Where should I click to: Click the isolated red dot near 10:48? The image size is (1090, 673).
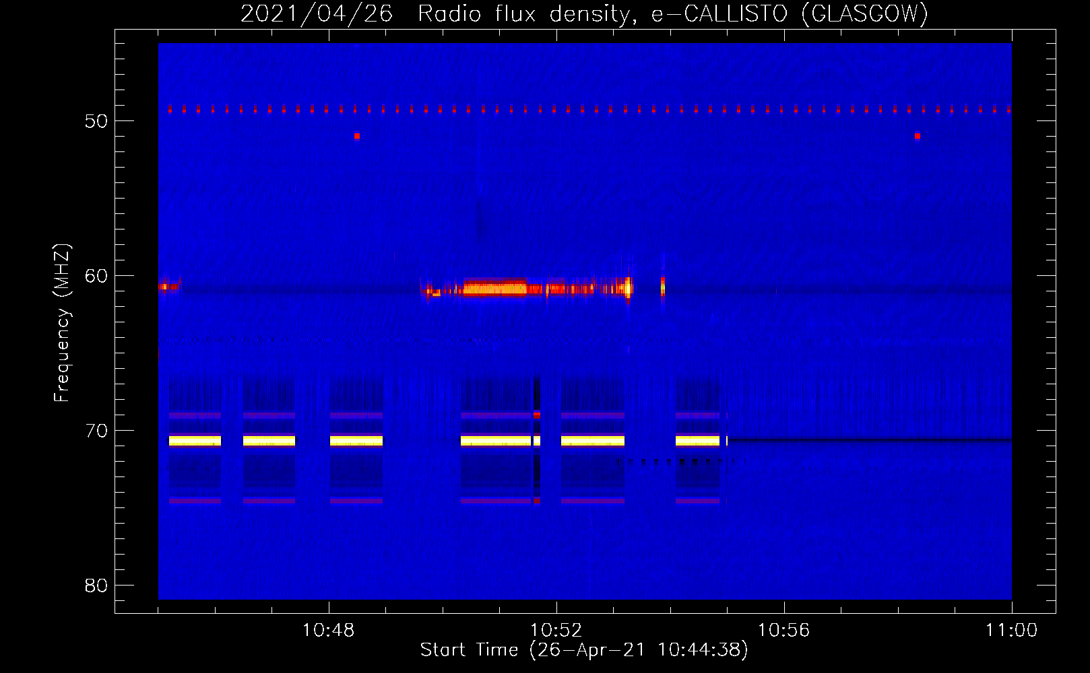click(x=356, y=136)
